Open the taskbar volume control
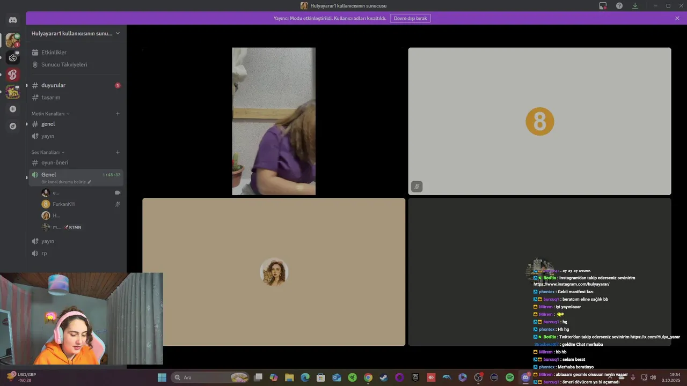 pyautogui.click(x=653, y=377)
